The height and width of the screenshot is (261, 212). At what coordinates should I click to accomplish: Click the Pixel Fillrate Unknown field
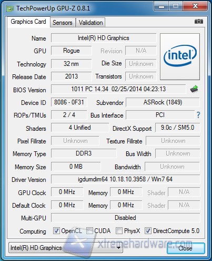click(x=75, y=141)
